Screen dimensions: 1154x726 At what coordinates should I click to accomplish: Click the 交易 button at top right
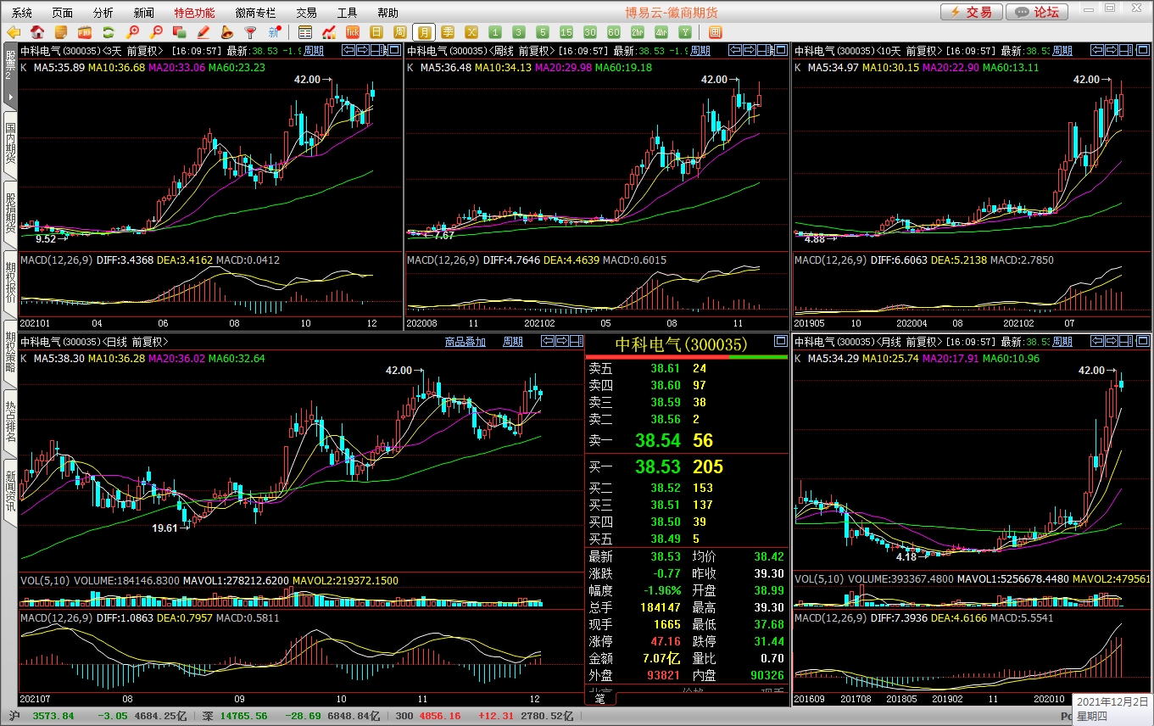click(971, 12)
